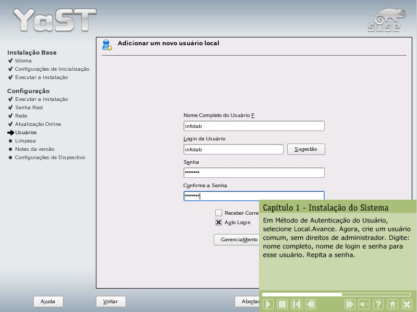
Task: Fast forward the tutorial
Action: tap(350, 304)
